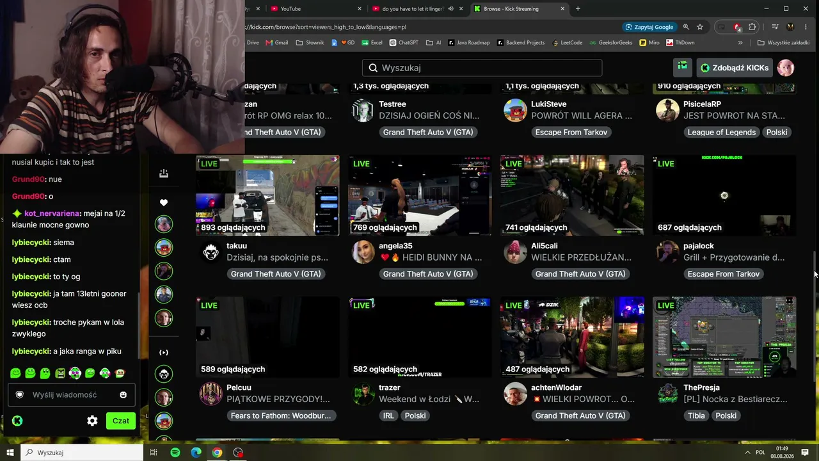
Task: Open the Following heart icon in sidebar
Action: pos(164,203)
